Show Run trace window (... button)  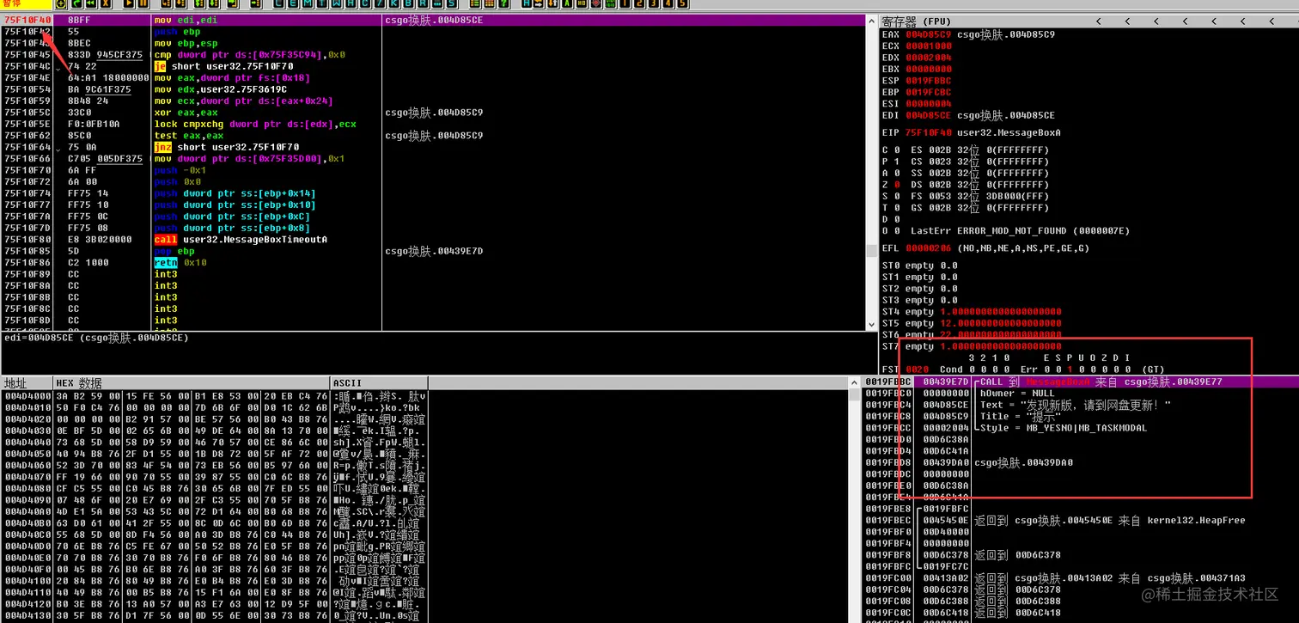pyautogui.click(x=437, y=4)
